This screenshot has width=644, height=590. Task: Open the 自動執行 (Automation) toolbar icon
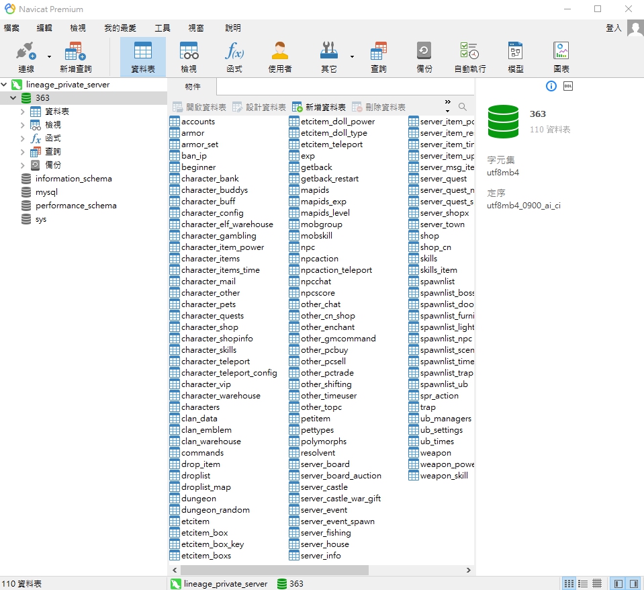470,56
